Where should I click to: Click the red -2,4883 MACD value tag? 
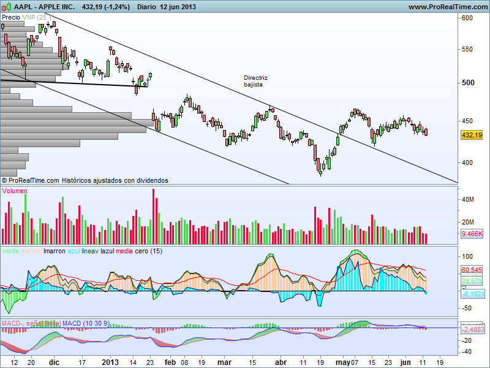tap(473, 329)
